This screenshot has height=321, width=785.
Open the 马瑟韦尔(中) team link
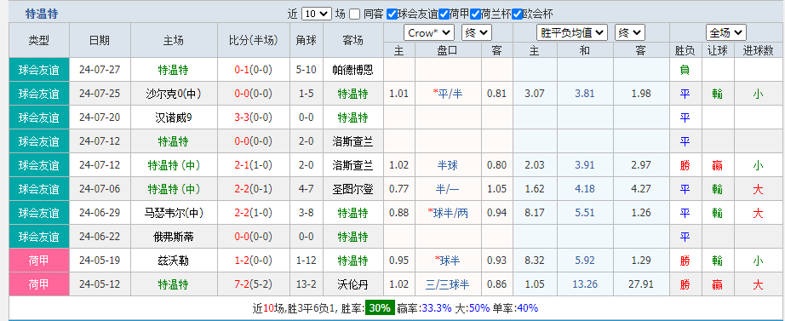[x=173, y=214]
